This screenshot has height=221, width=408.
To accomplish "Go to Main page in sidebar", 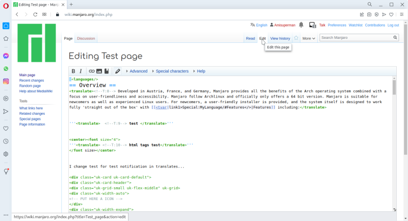I will (x=27, y=75).
